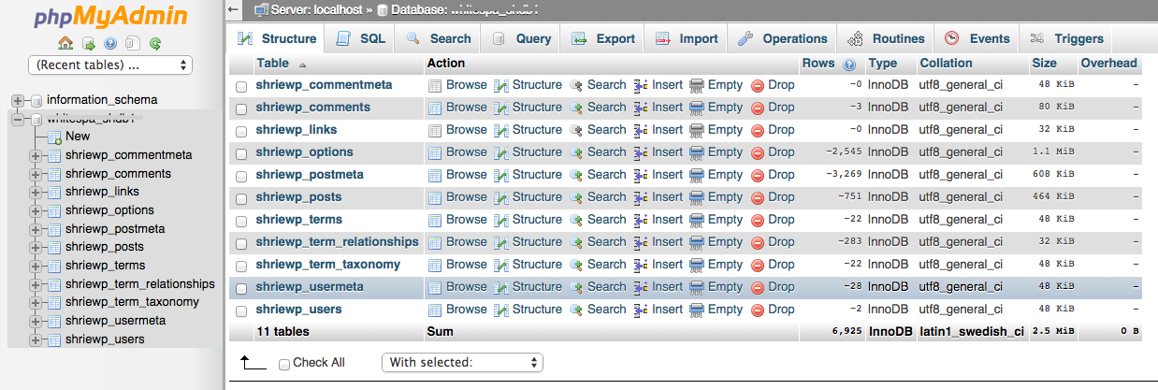Click the phpMyAdmin logo
The image size is (1158, 390).
point(110,17)
